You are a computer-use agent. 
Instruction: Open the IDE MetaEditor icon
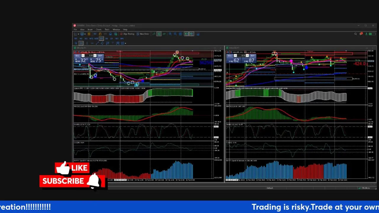click(95, 34)
